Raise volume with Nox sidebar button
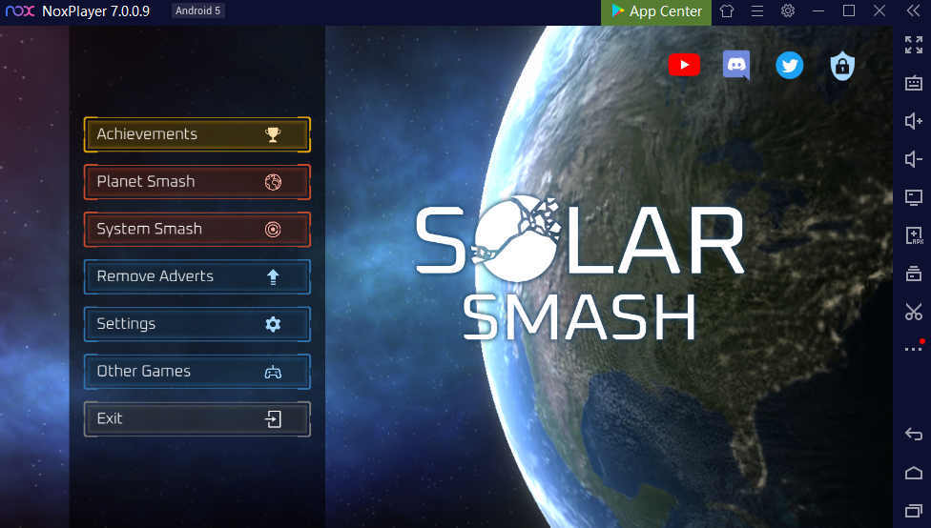The height and width of the screenshot is (528, 931). pos(913,121)
